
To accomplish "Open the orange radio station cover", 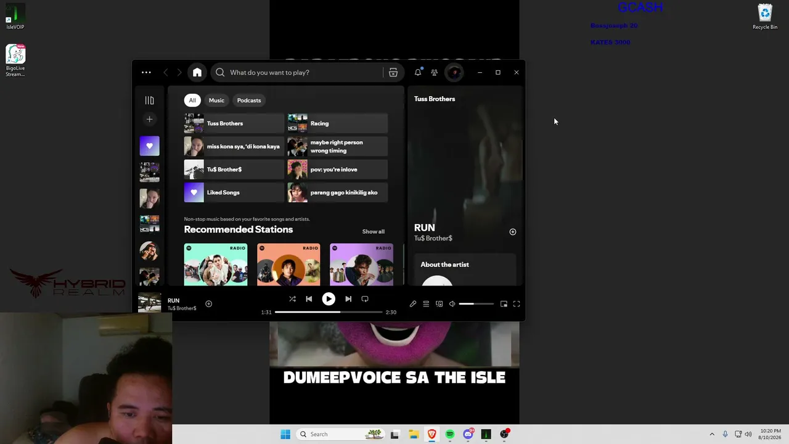I will pos(288,265).
